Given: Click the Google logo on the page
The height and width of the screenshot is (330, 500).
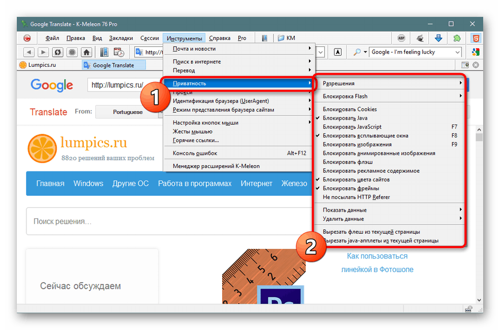Looking at the screenshot, I should pos(52,85).
